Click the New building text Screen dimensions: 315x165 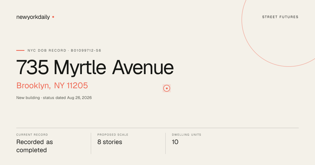[28, 98]
